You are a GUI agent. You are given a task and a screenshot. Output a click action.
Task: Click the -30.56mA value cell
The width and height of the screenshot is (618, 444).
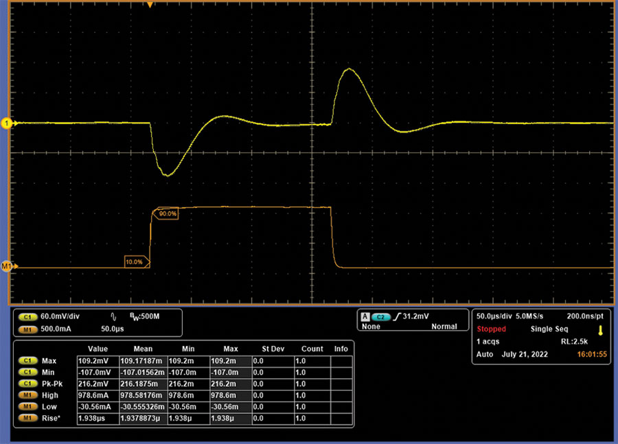(98, 406)
